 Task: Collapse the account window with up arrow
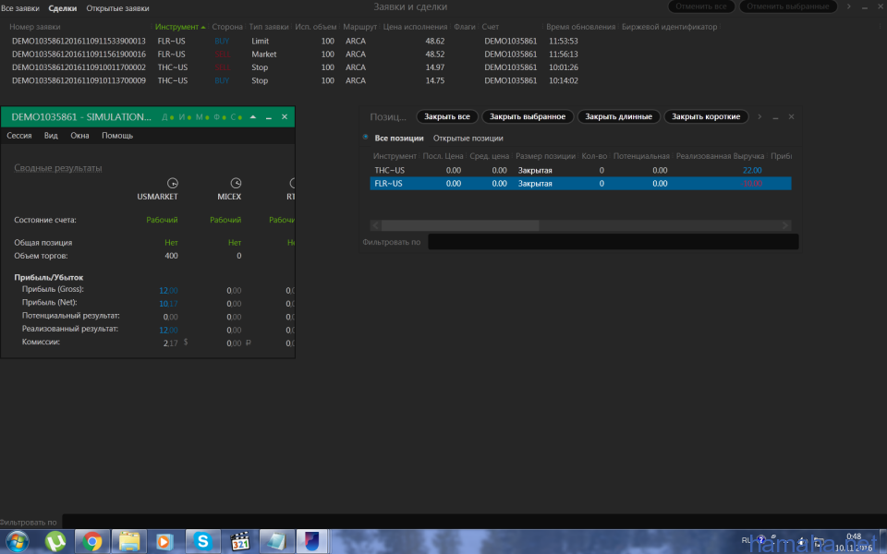coord(251,117)
